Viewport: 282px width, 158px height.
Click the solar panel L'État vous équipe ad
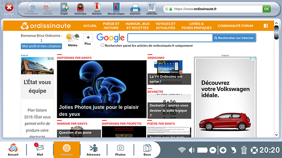[x=37, y=97]
